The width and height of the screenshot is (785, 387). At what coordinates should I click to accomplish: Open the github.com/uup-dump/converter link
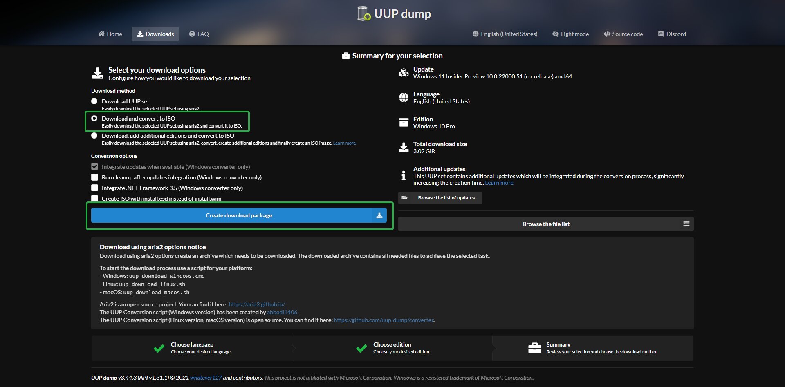pyautogui.click(x=384, y=320)
